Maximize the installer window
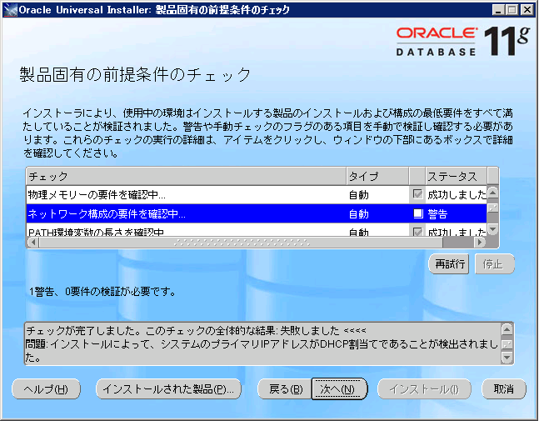This screenshot has width=539, height=421. coord(512,10)
